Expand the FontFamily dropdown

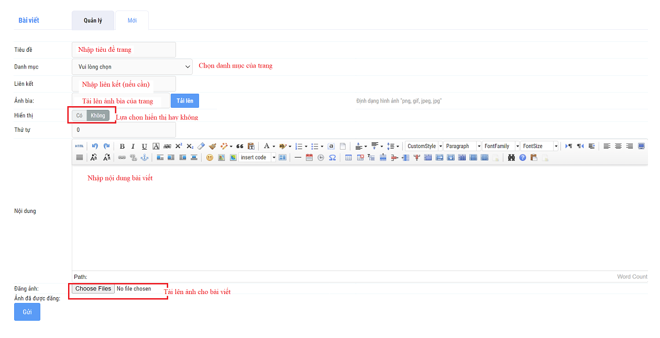tap(517, 147)
